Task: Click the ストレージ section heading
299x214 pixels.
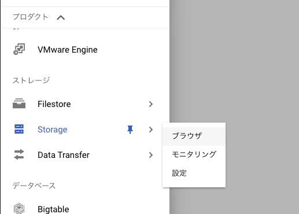Action: [31, 80]
